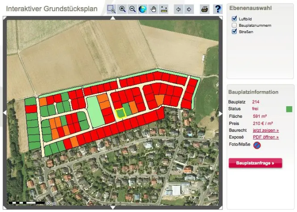Select the zoom-to-rectangle tool
This screenshot has height=212, width=297.
click(111, 9)
